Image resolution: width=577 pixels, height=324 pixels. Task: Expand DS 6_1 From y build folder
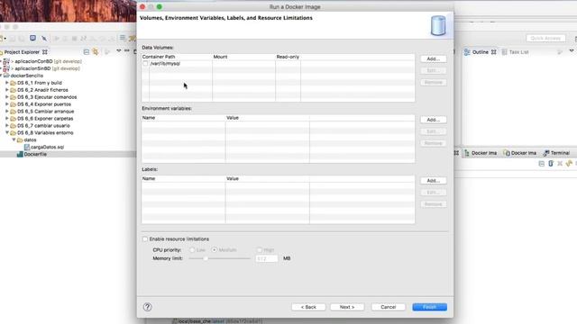pyautogui.click(x=7, y=83)
